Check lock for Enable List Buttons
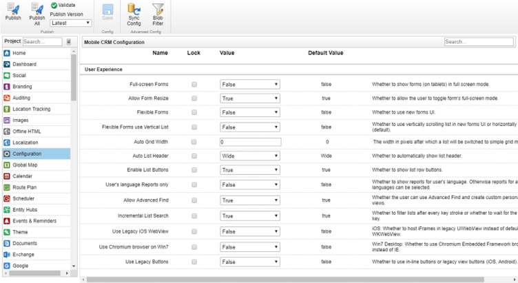518x283 pixels. point(194,170)
